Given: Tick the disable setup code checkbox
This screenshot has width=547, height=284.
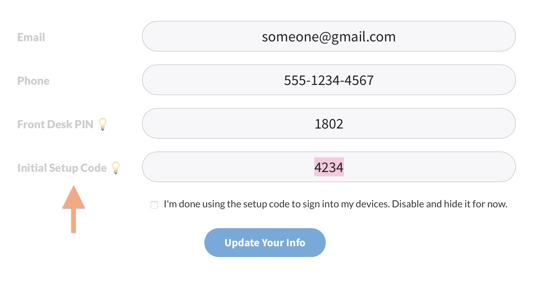Looking at the screenshot, I should tap(154, 205).
